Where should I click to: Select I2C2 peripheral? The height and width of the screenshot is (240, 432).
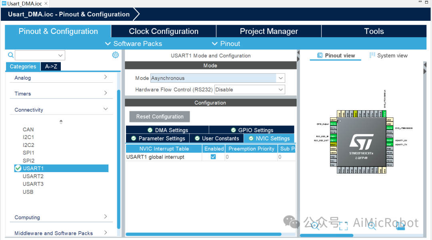click(28, 145)
